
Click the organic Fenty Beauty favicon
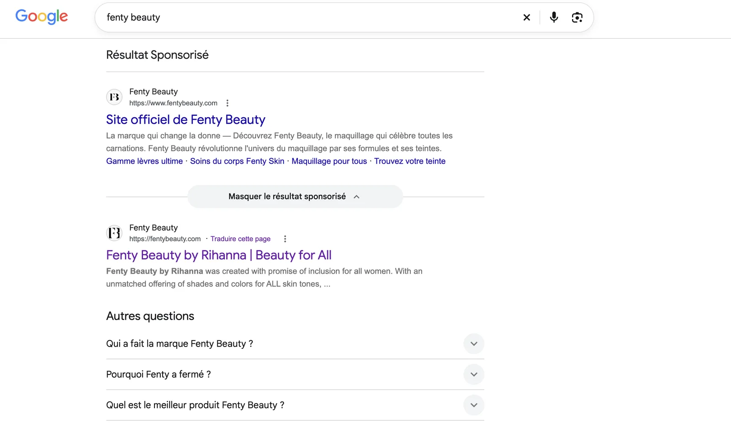point(114,233)
